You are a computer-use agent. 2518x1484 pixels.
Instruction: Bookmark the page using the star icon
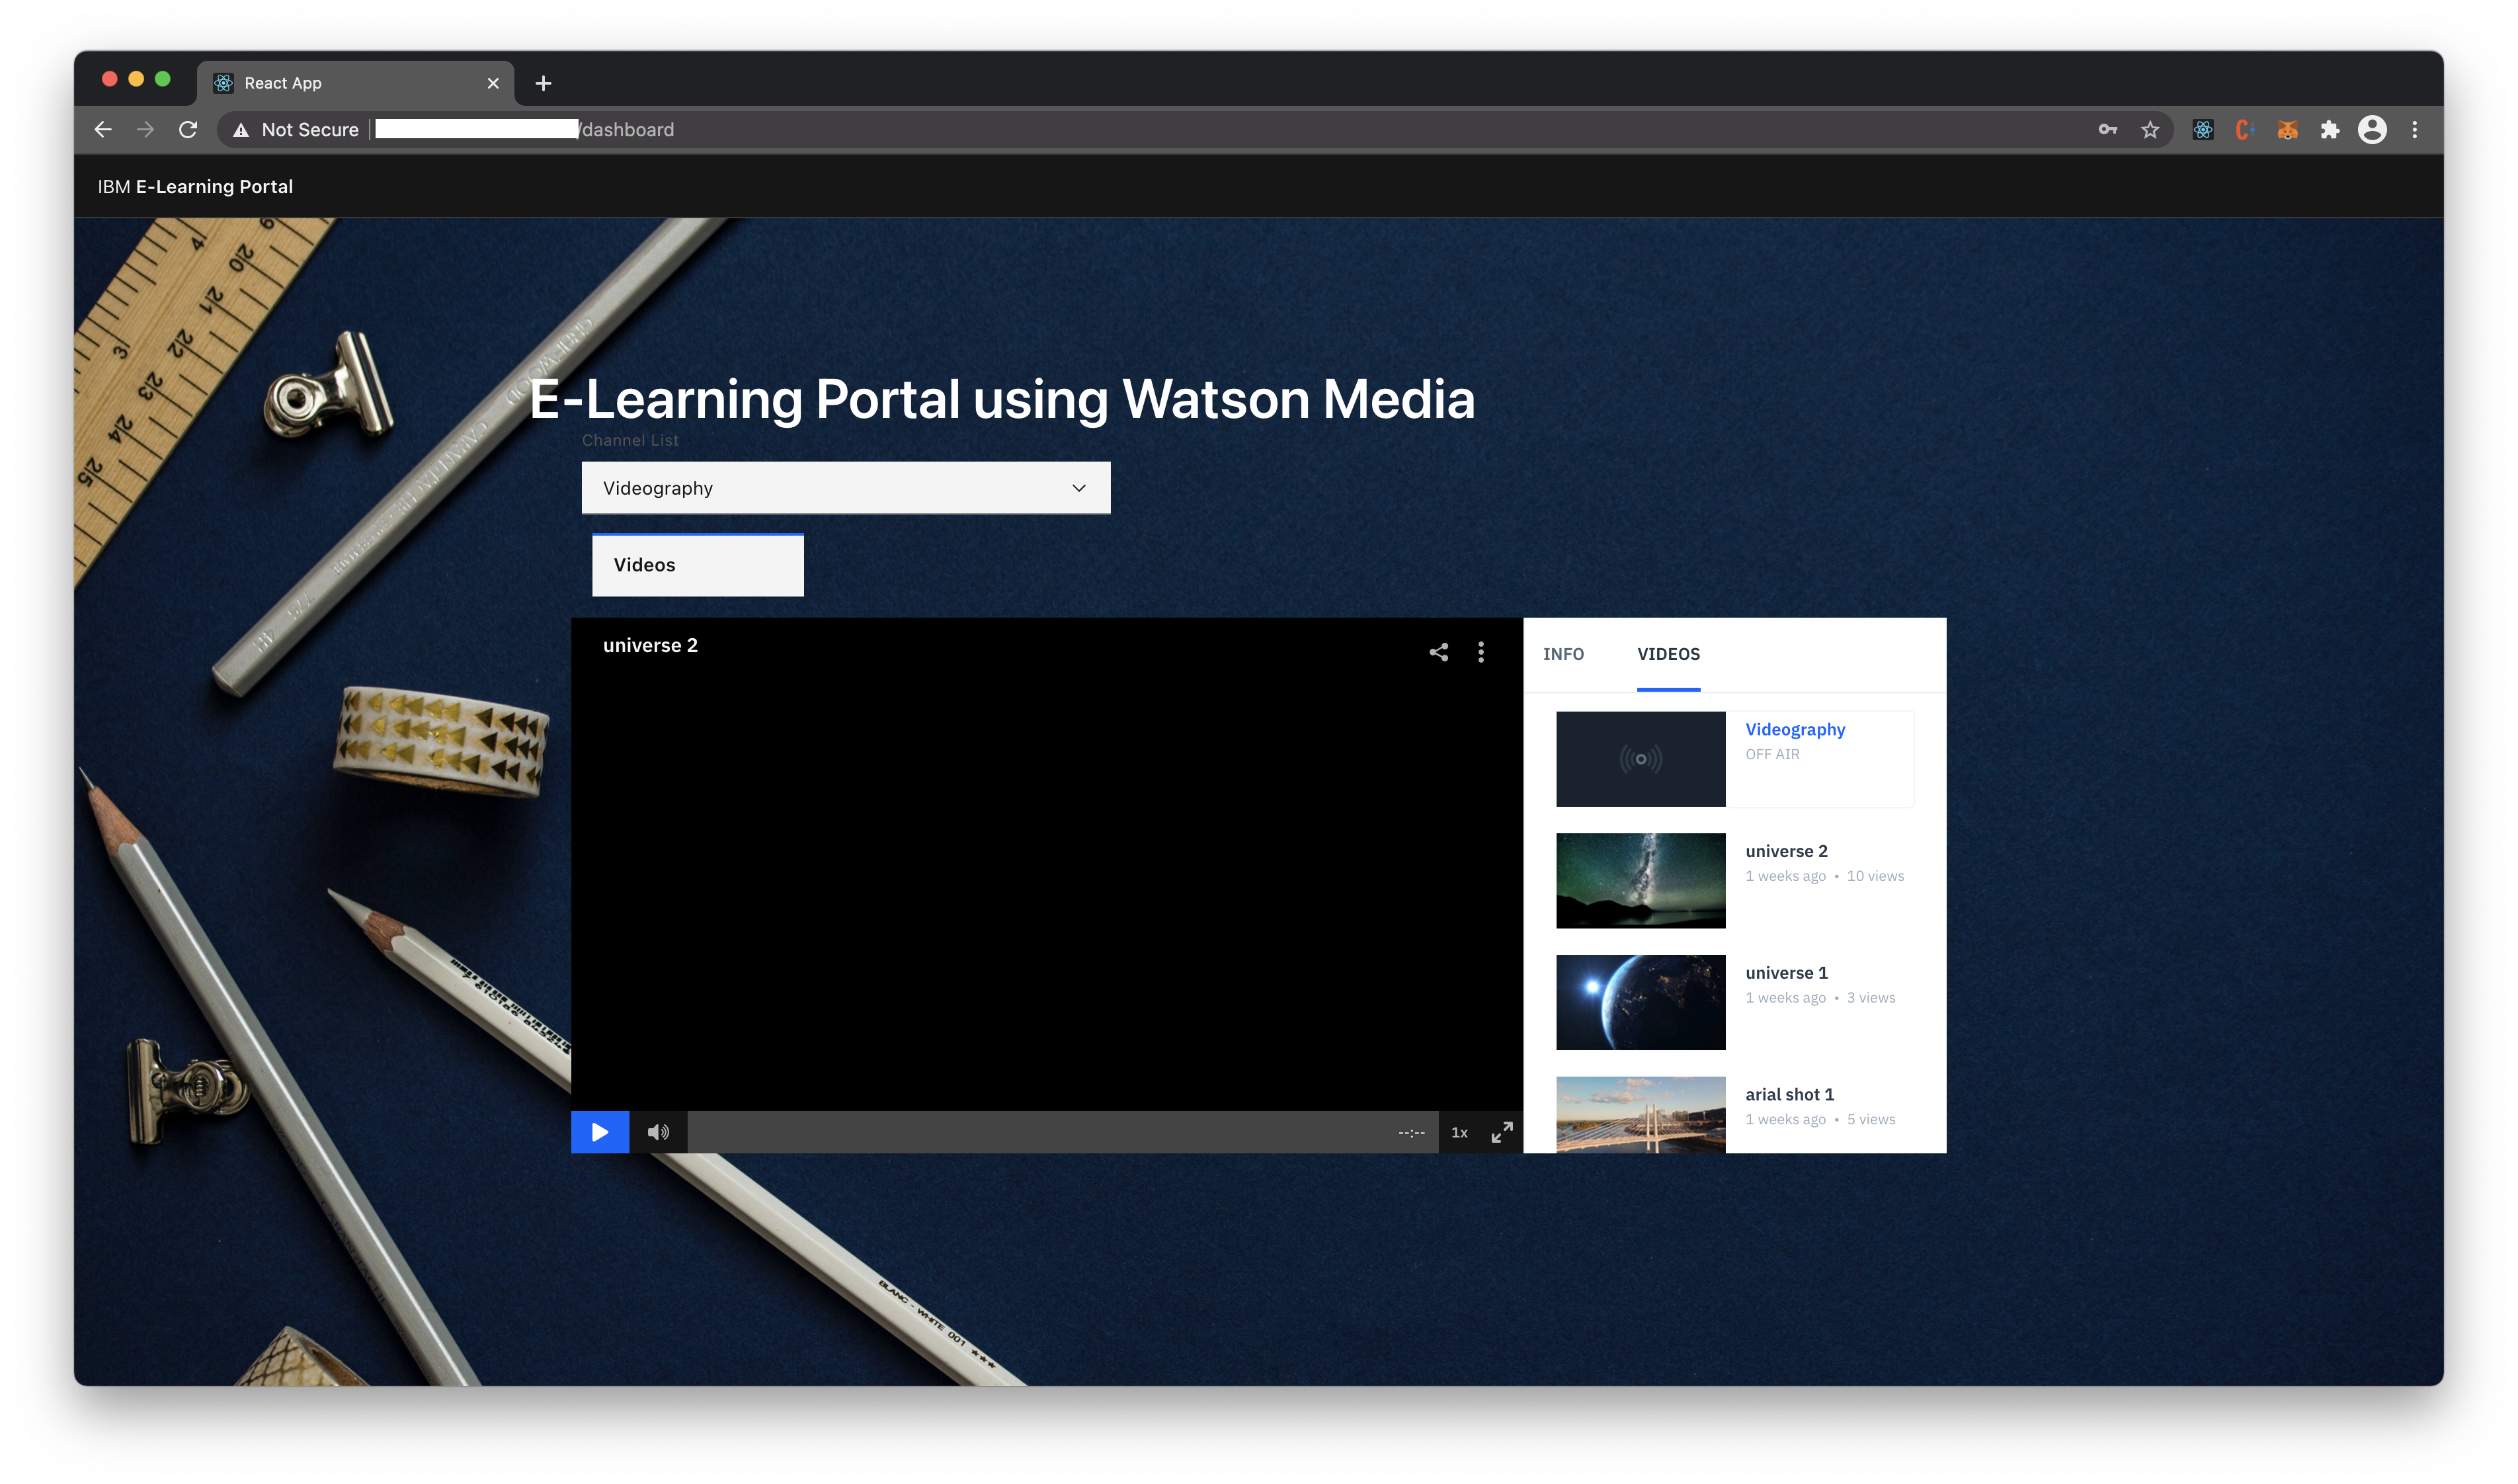coord(2150,130)
